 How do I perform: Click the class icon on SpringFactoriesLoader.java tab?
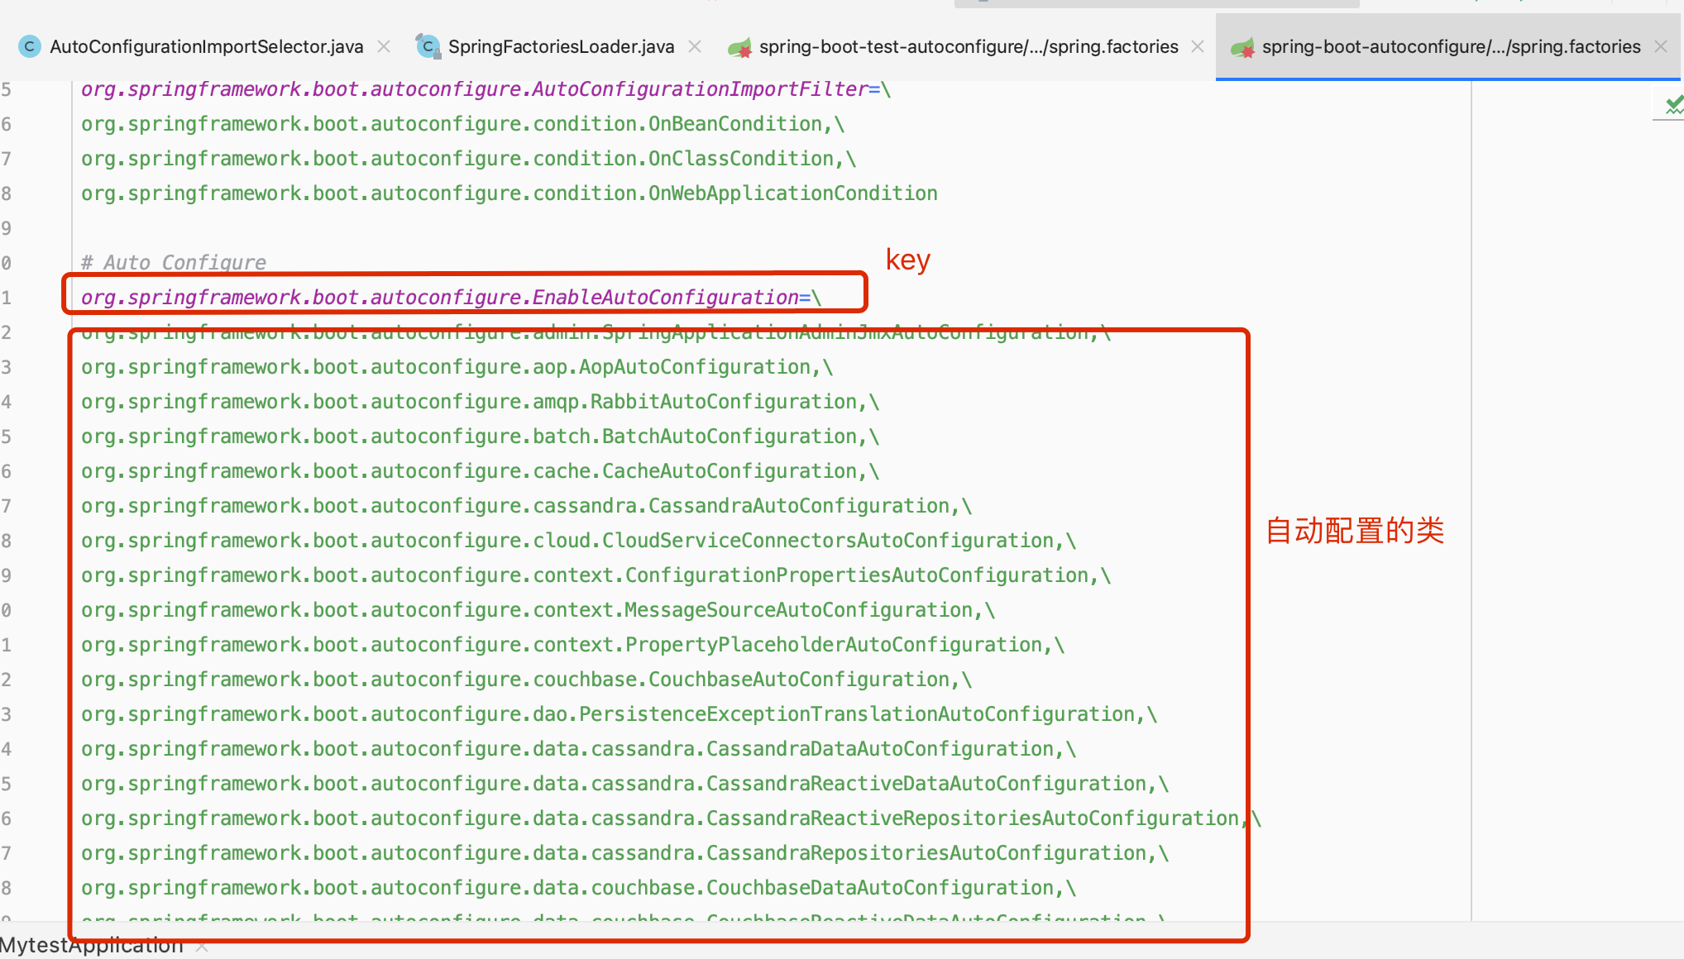(x=428, y=47)
